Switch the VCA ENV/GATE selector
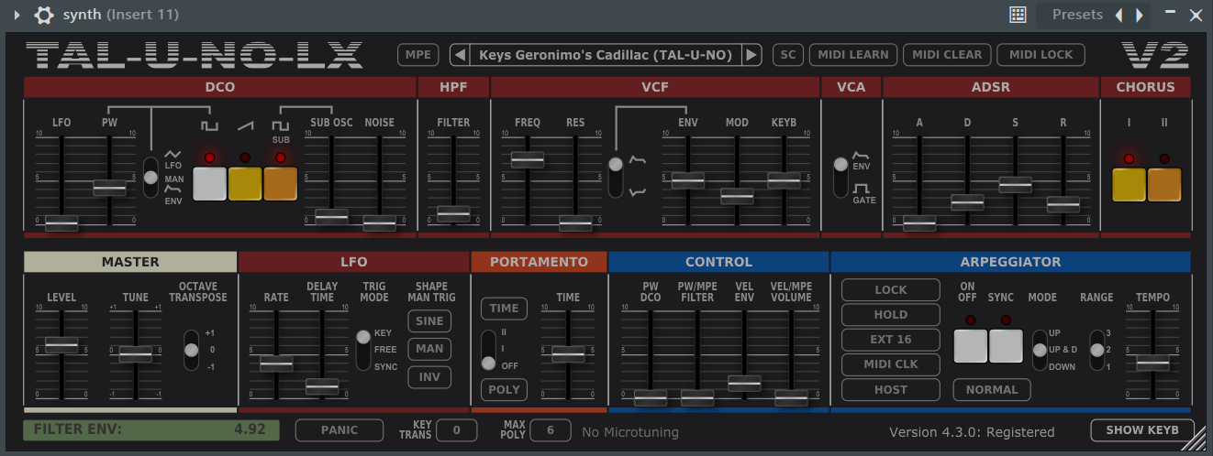The height and width of the screenshot is (456, 1213). point(840,177)
